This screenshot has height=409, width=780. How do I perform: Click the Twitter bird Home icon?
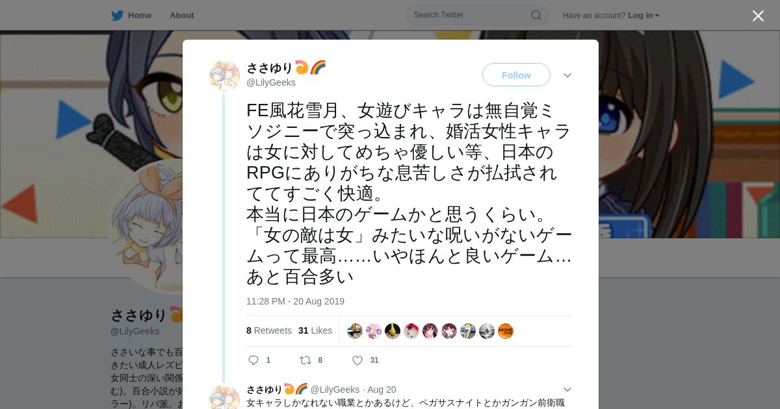[x=117, y=16]
